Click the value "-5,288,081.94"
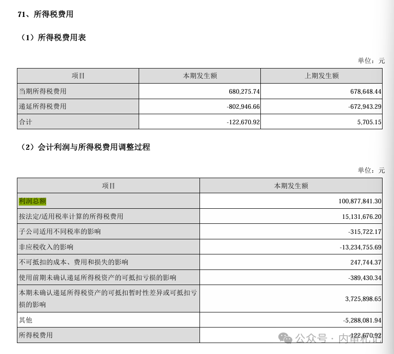 click(362, 320)
